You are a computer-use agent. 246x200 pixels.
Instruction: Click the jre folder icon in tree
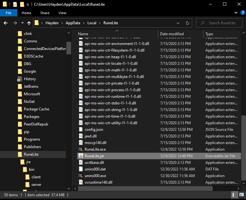[x=22, y=162]
